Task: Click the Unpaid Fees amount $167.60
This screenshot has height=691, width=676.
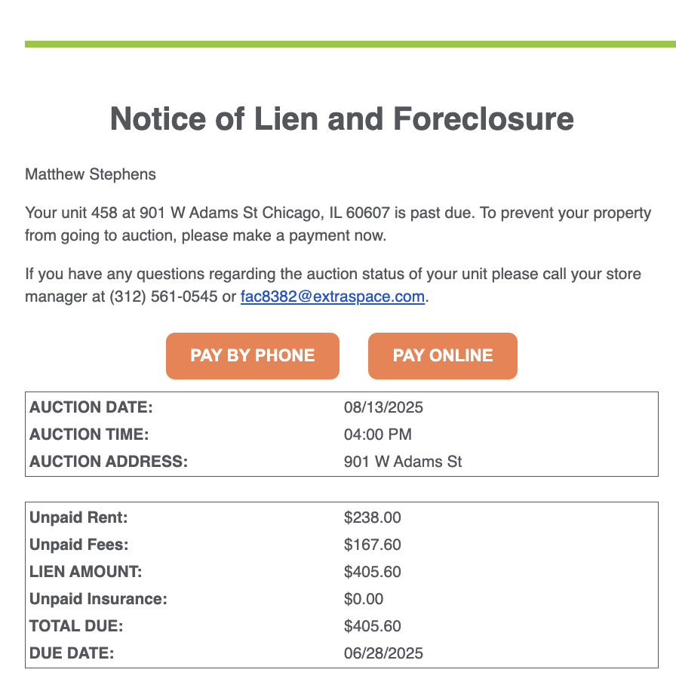Action: pos(372,545)
